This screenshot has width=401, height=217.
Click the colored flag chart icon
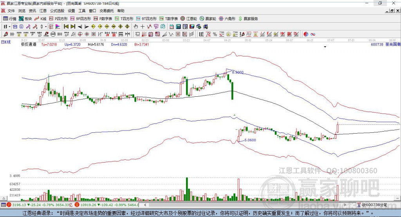(58, 27)
